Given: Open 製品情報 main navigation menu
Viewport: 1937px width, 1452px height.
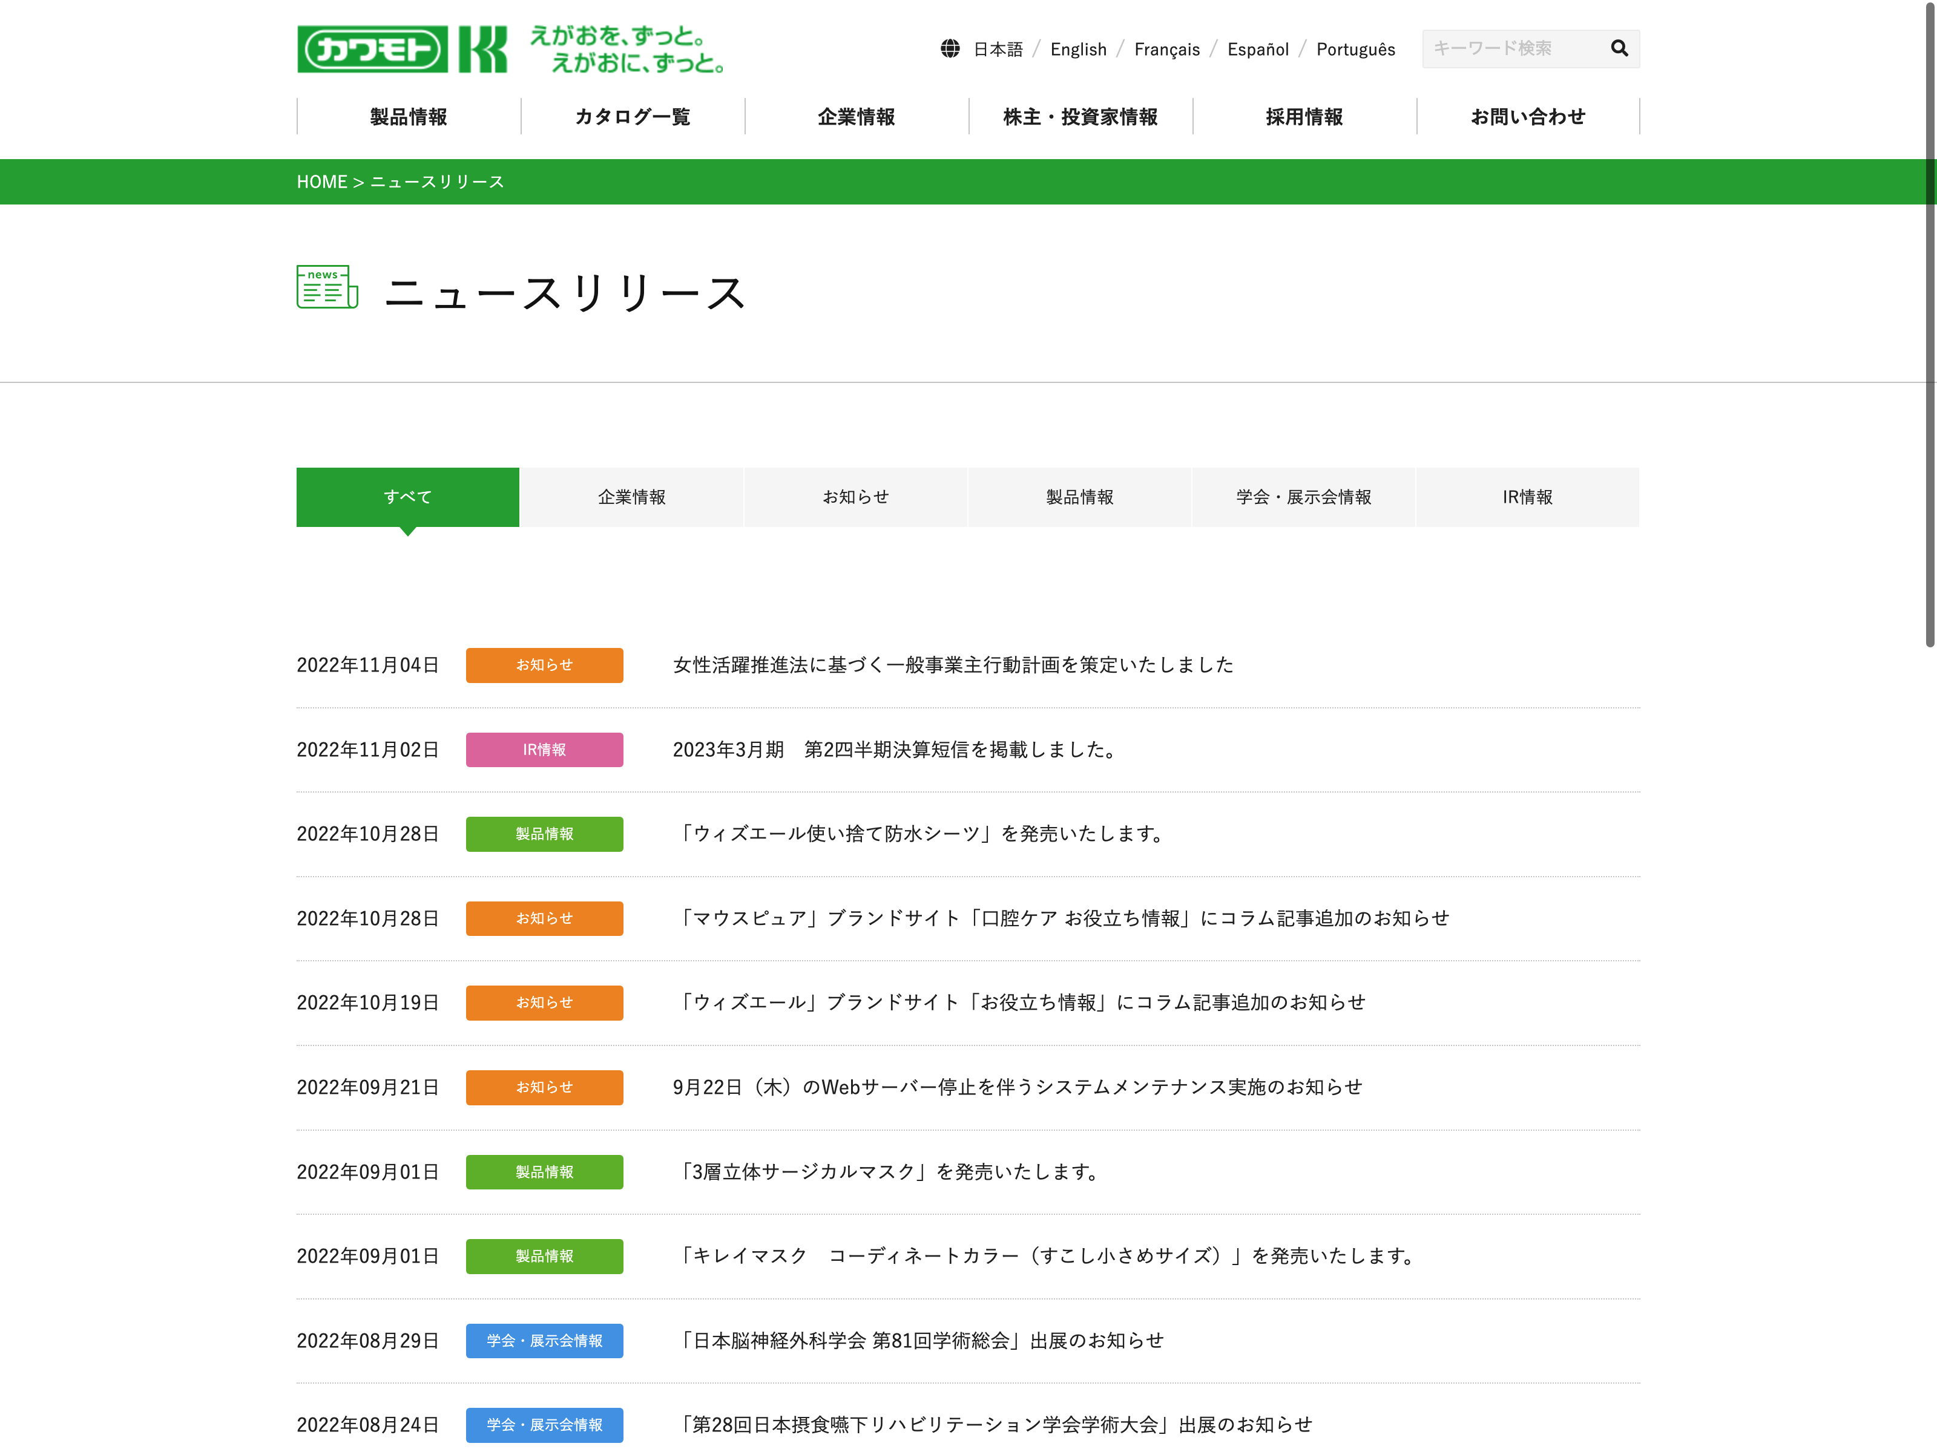Looking at the screenshot, I should point(408,116).
